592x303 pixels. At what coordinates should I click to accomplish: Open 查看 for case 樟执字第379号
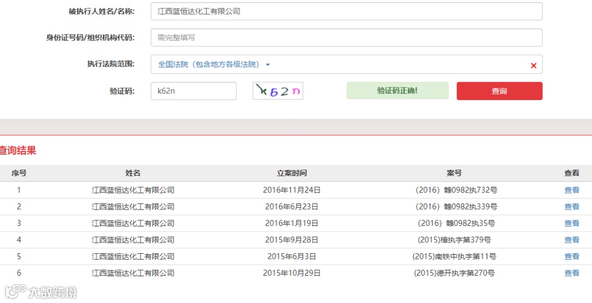pos(571,240)
